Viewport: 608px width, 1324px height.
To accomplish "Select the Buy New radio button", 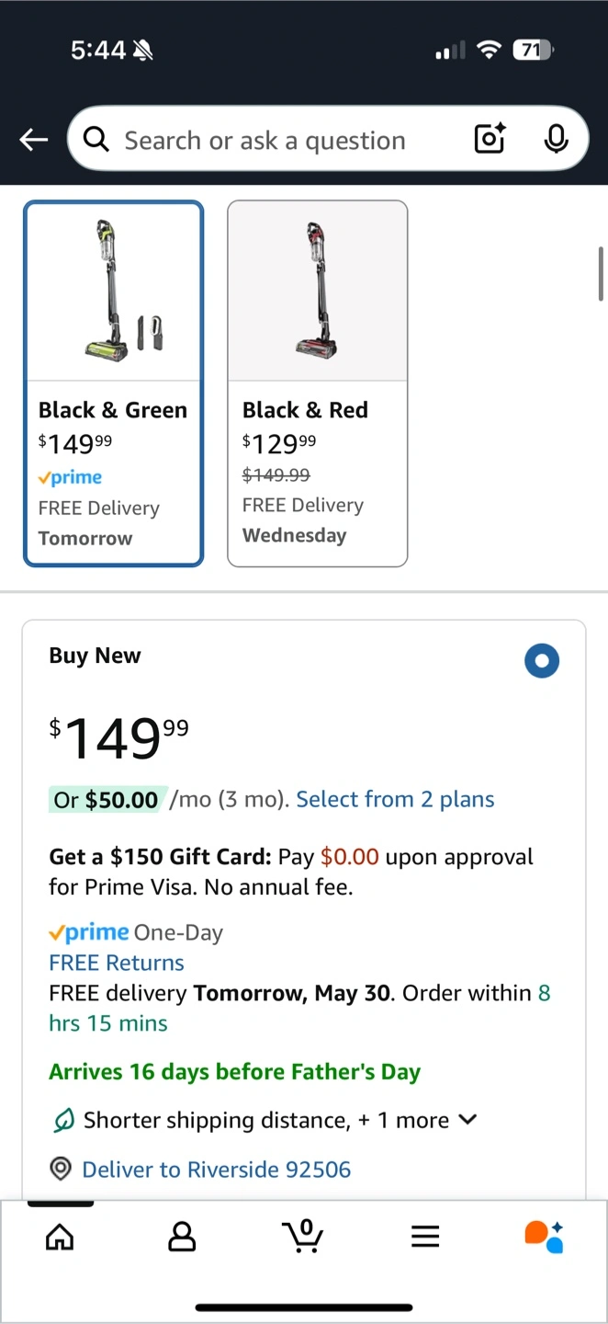I will 541,660.
